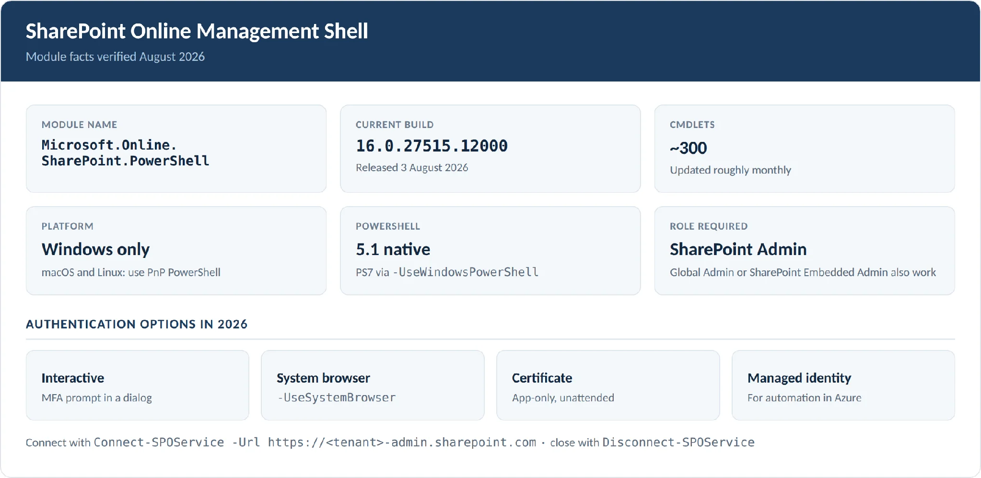Select module name 'Microsoft.Online.SharePoint.PowerShell'
The image size is (981, 478).
[125, 153]
